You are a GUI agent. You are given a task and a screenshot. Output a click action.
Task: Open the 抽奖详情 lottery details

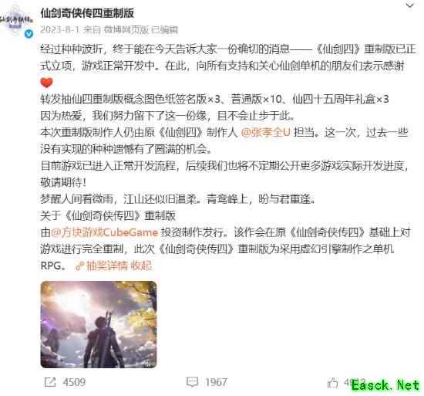106,266
